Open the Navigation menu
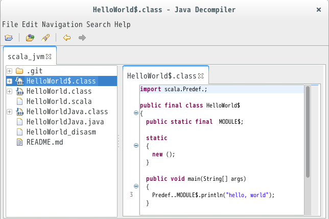The image size is (329, 219). tap(62, 24)
